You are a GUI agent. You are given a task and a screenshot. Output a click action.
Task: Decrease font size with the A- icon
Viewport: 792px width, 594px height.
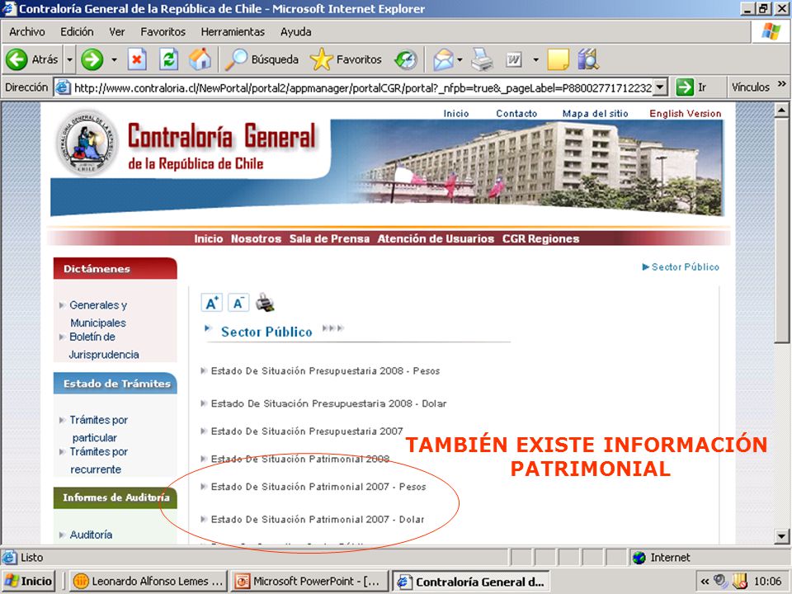coord(238,303)
